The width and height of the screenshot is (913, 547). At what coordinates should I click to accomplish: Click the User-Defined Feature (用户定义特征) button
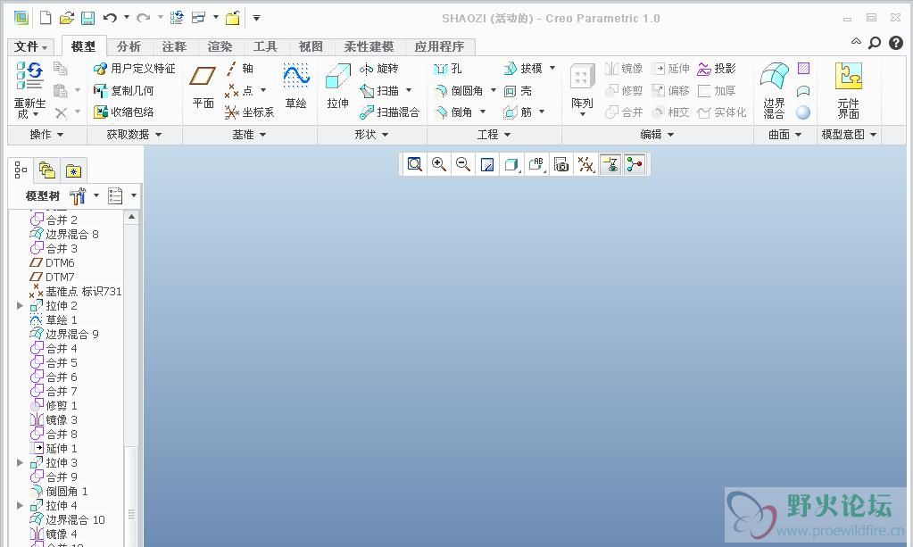pos(135,69)
